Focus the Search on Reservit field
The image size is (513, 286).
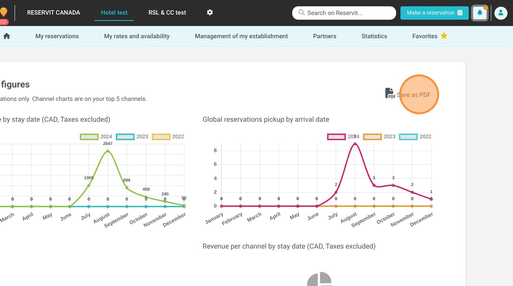pos(344,13)
